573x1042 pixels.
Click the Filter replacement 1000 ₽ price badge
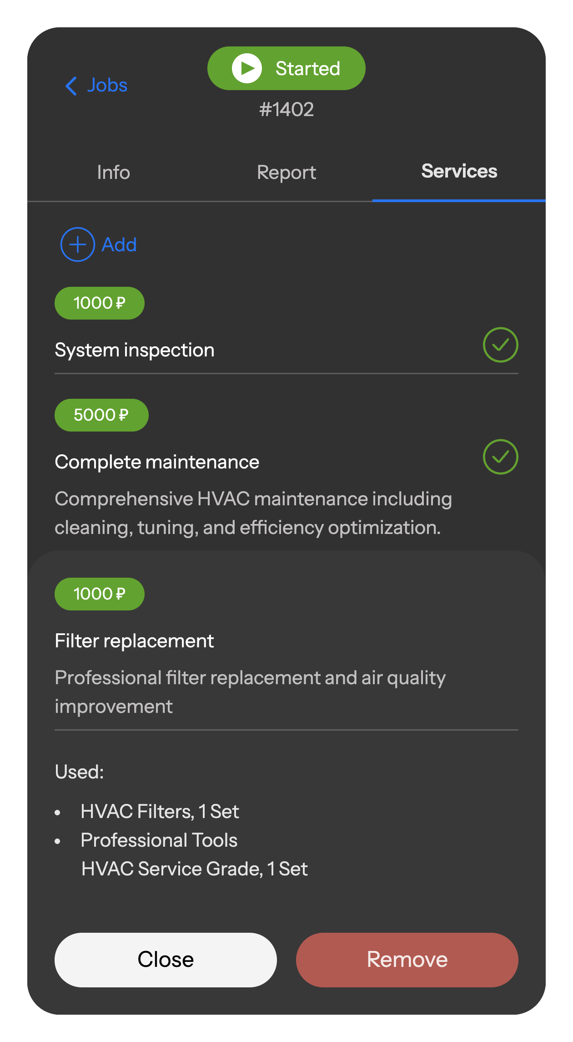coord(100,594)
